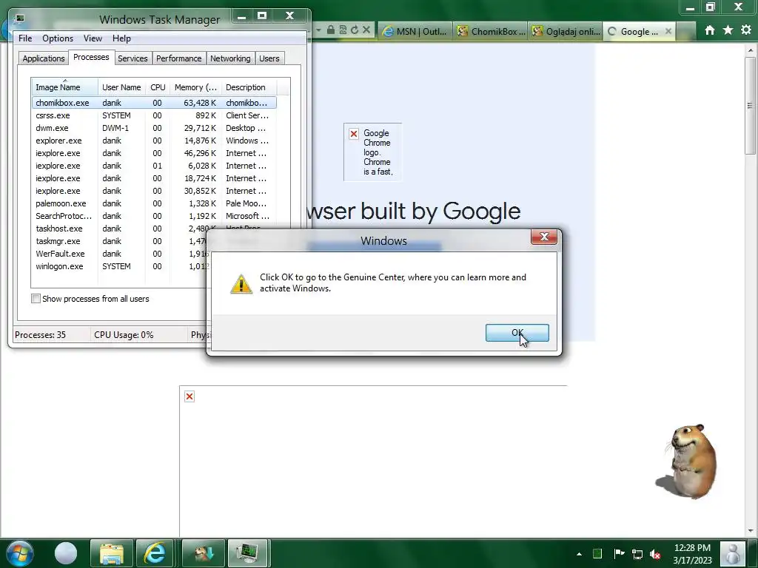Image resolution: width=758 pixels, height=568 pixels.
Task: Open the round orb taskbar icon
Action: click(66, 553)
